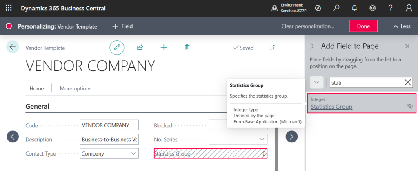Image resolution: width=418 pixels, height=171 pixels.
Task: Toggle hidden-eye icon beside Statistics Group
Action: click(409, 107)
